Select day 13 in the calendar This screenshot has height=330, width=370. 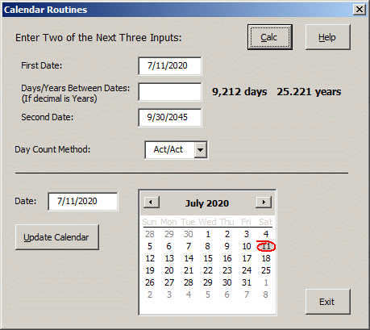[169, 258]
